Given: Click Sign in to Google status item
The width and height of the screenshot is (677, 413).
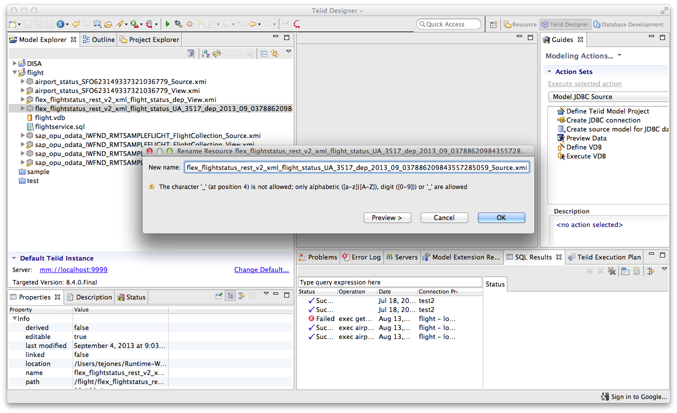Looking at the screenshot, I should pyautogui.click(x=635, y=396).
